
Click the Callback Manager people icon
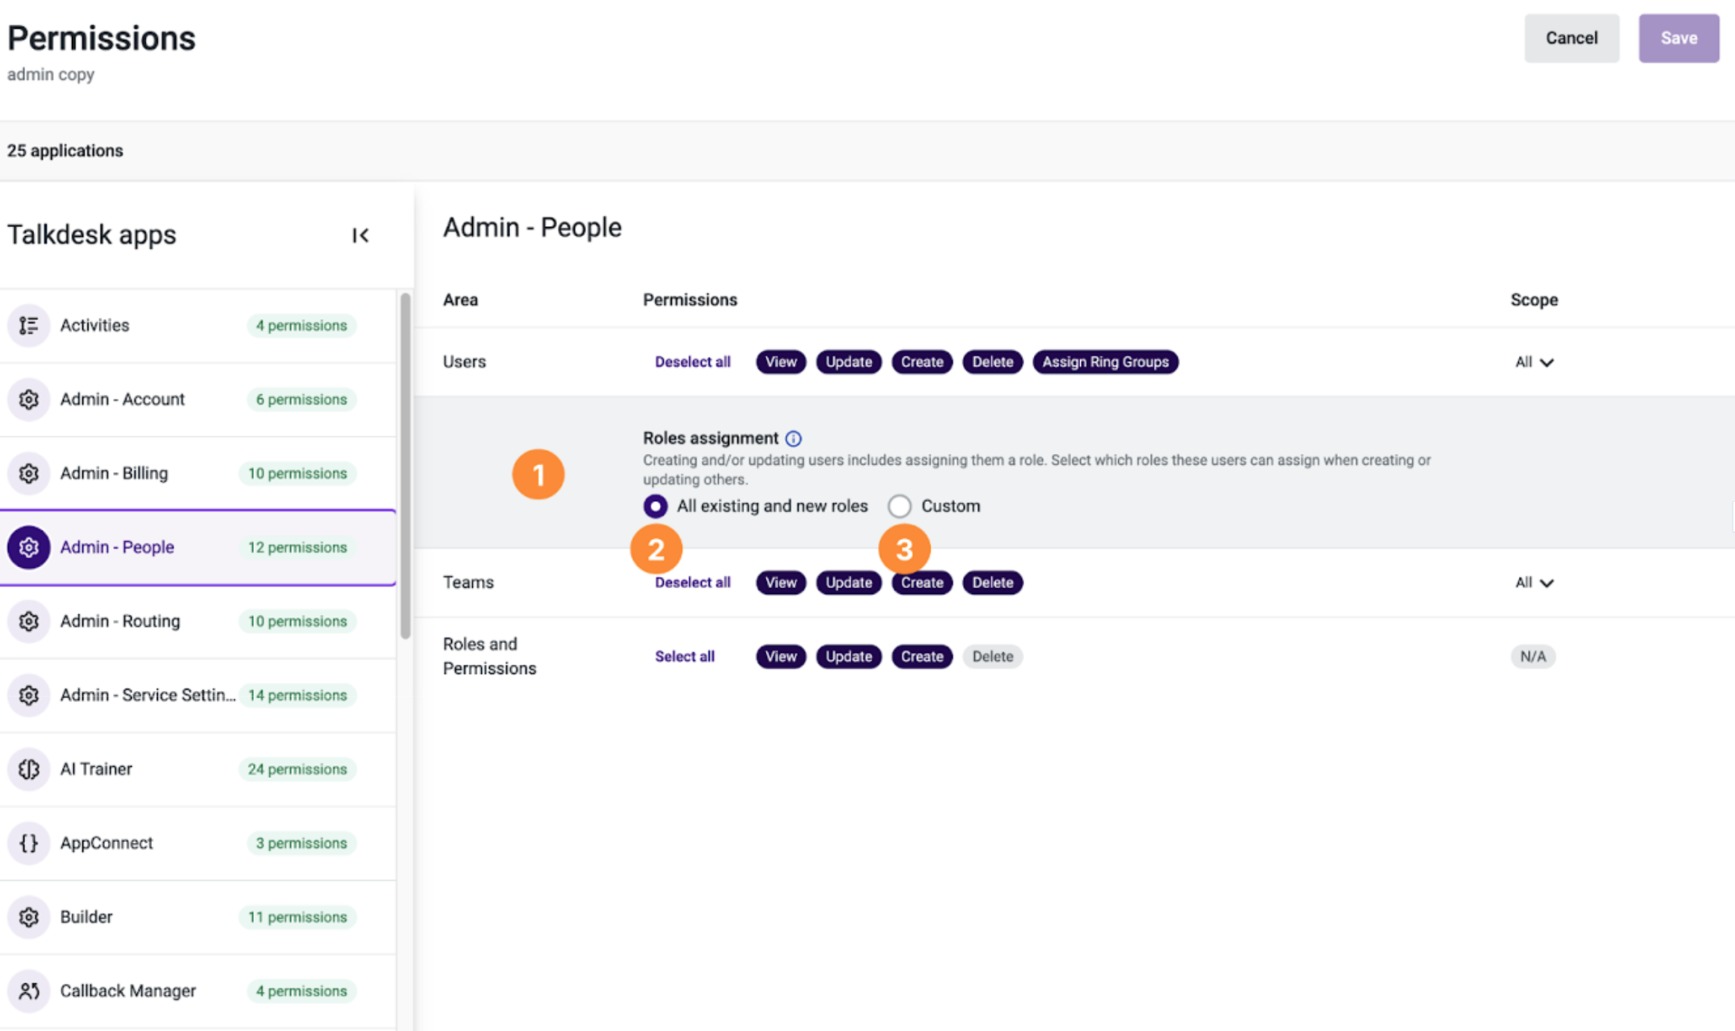(x=29, y=991)
